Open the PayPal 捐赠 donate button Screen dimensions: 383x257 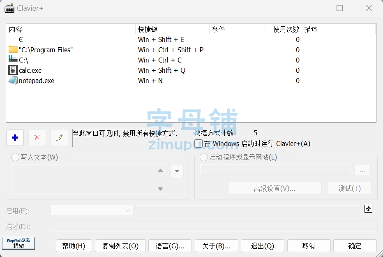[x=18, y=243]
